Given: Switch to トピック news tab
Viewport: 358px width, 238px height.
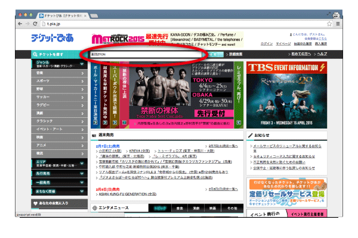Looking at the screenshot, I should [160, 208].
